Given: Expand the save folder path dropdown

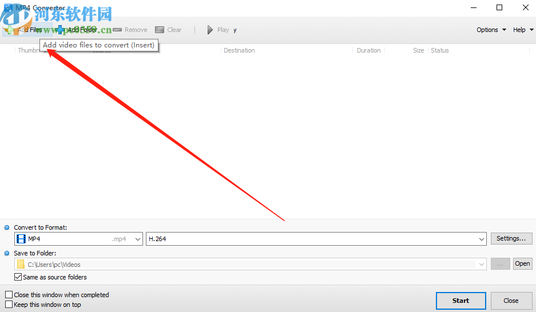Looking at the screenshot, I should tap(482, 264).
